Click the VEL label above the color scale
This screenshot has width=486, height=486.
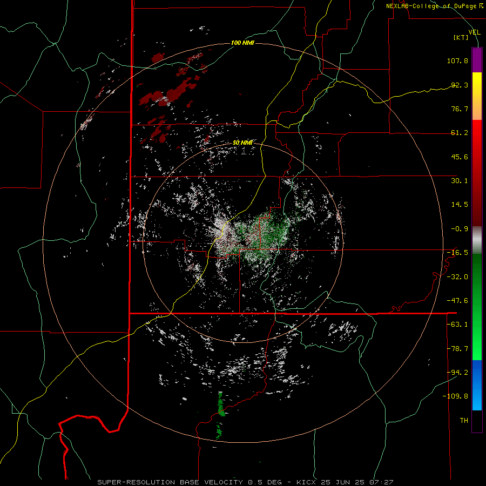(x=474, y=32)
